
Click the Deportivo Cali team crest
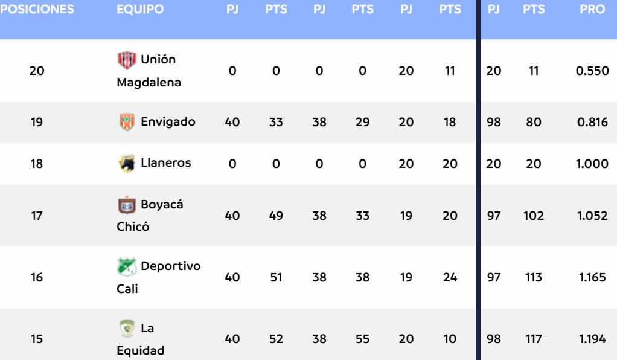[127, 266]
